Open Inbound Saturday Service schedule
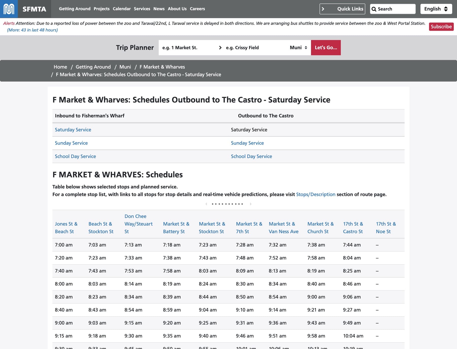The image size is (457, 349). point(73,130)
